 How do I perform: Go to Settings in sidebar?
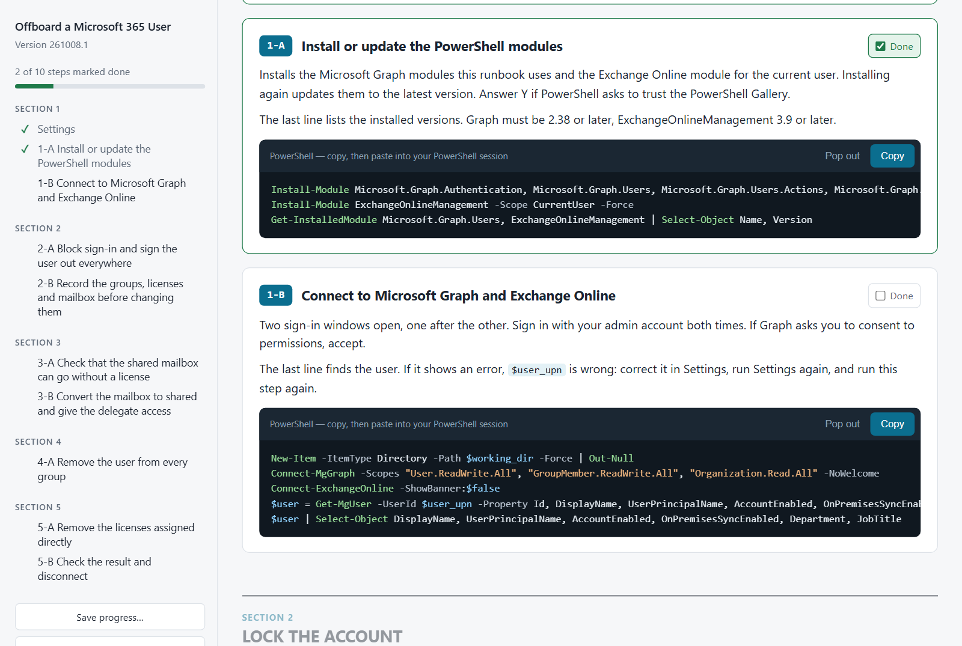[x=57, y=129]
